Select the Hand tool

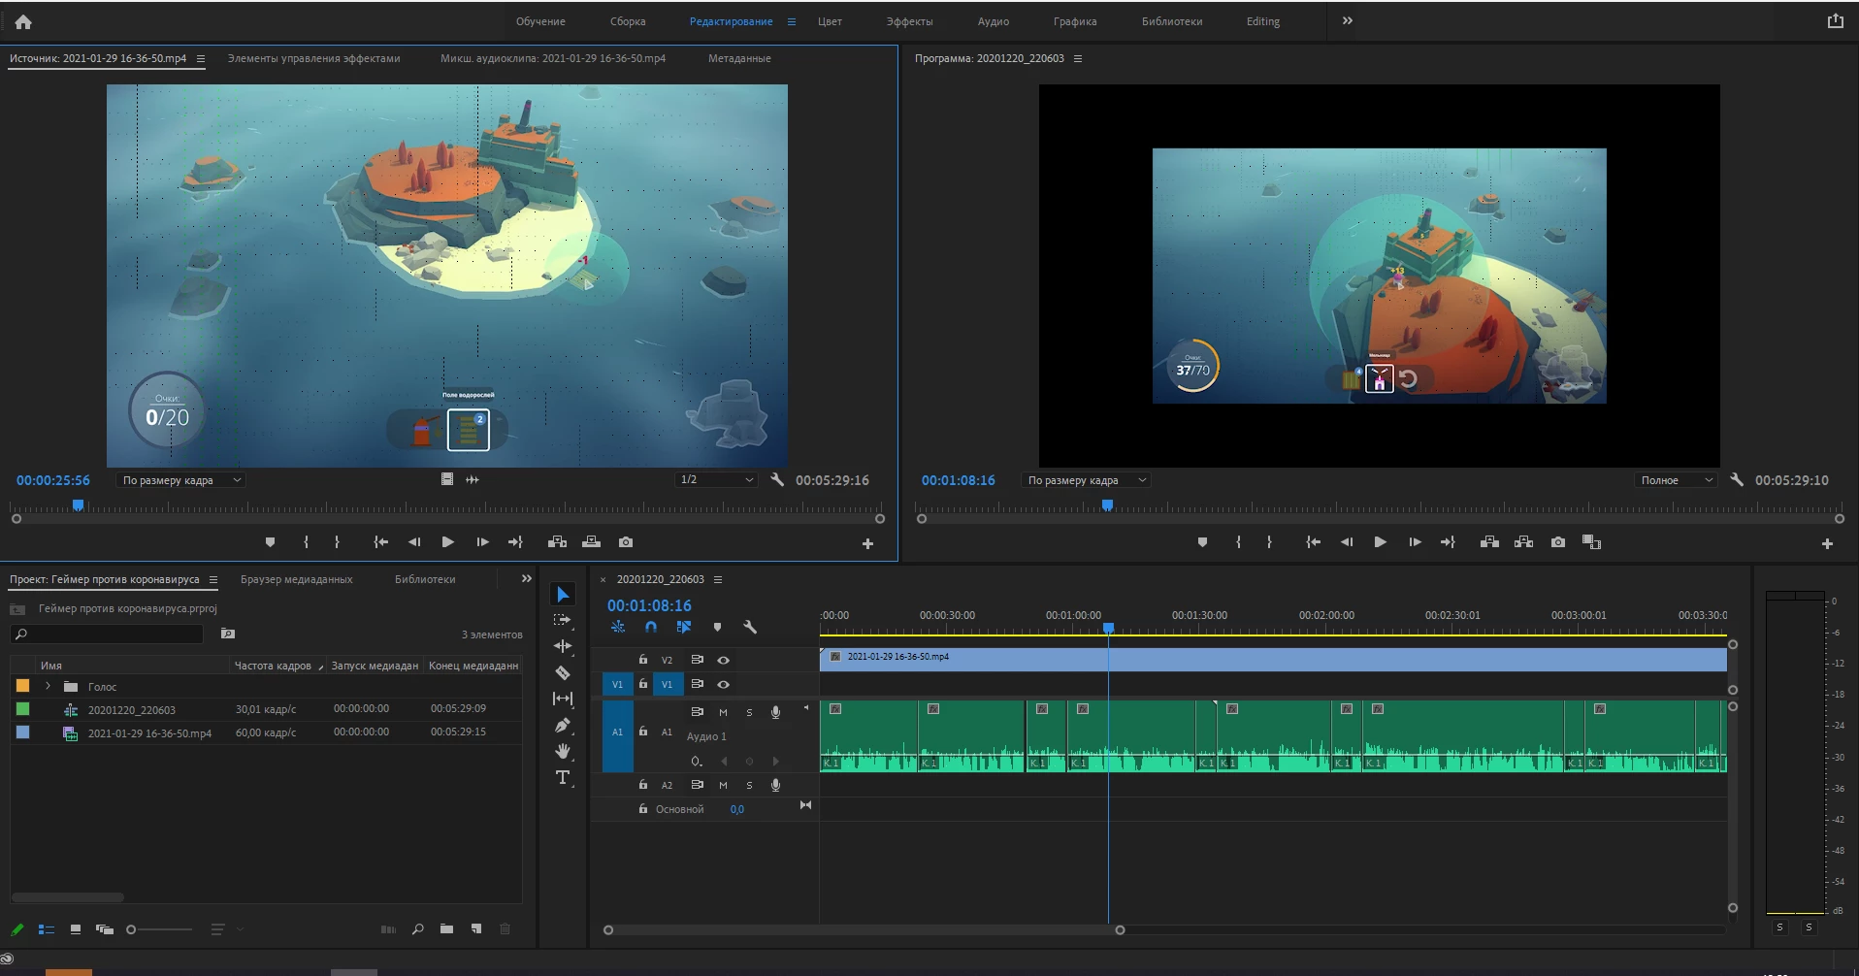click(563, 751)
